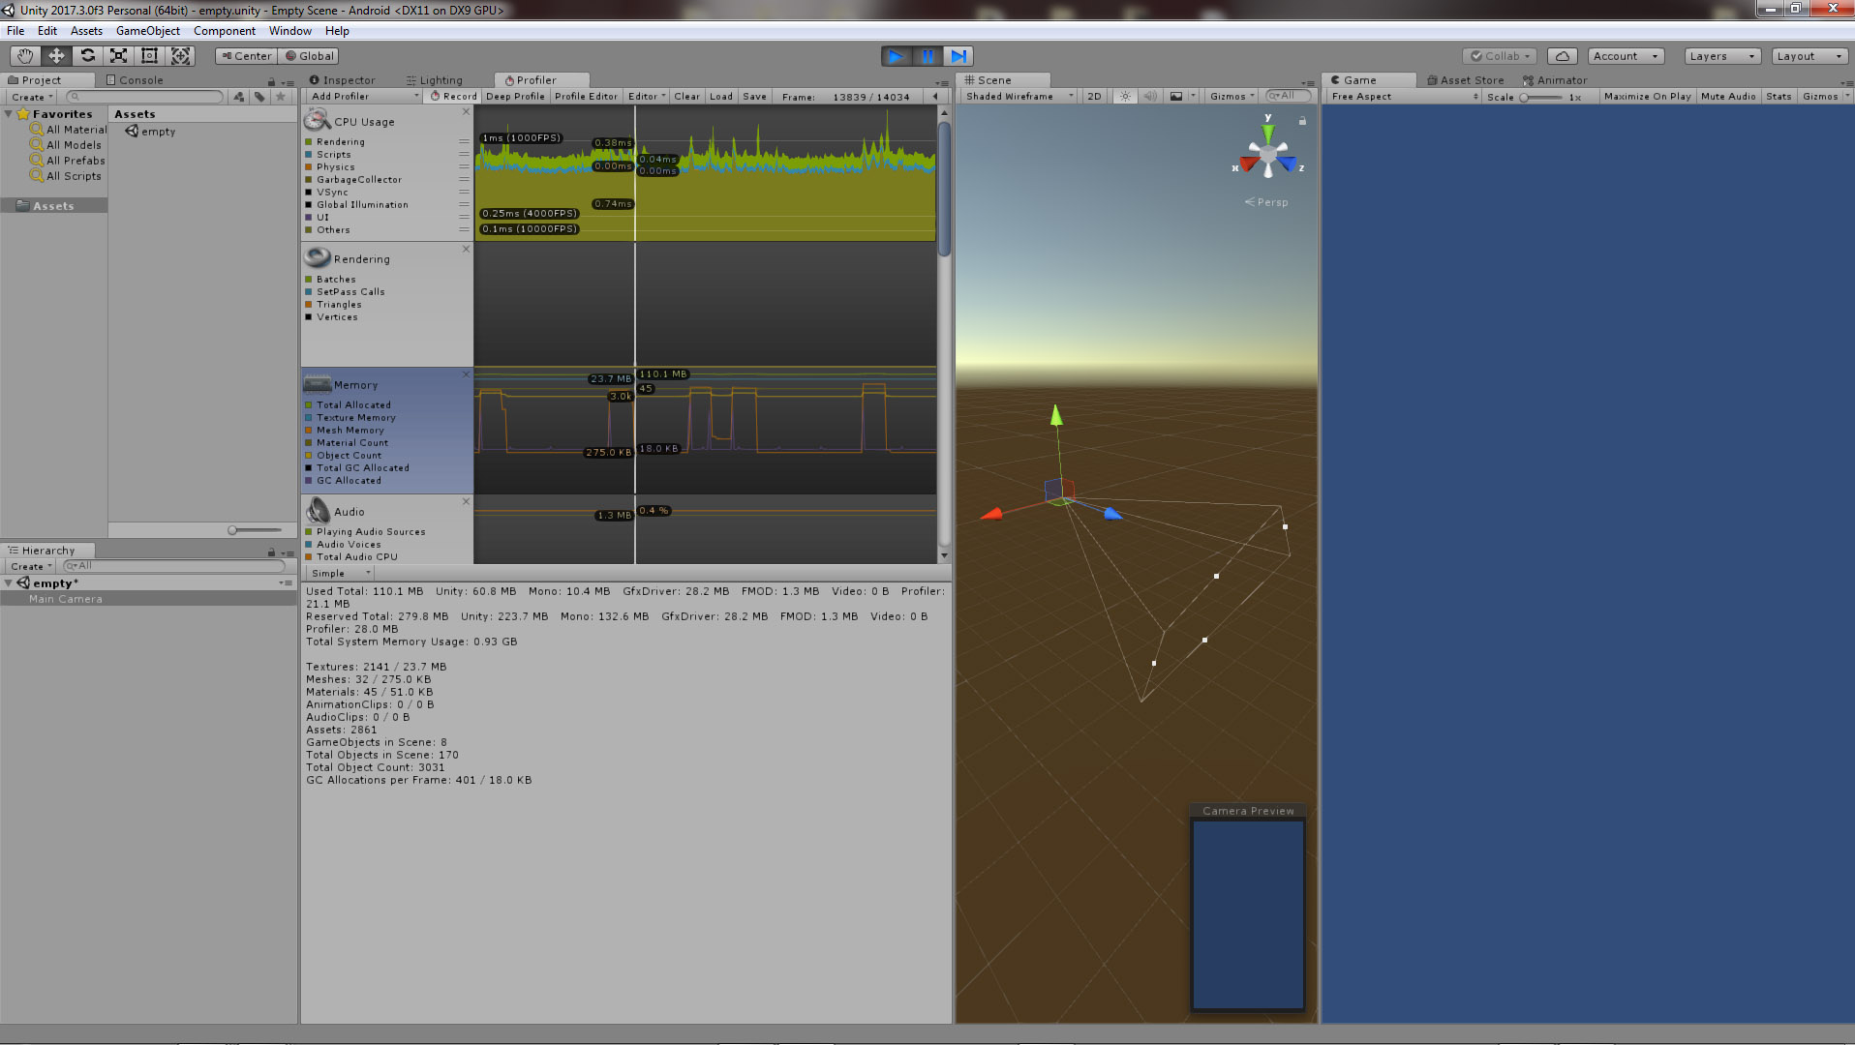Toggle scene audio speaker icon
This screenshot has width=1855, height=1045.
click(x=1150, y=96)
